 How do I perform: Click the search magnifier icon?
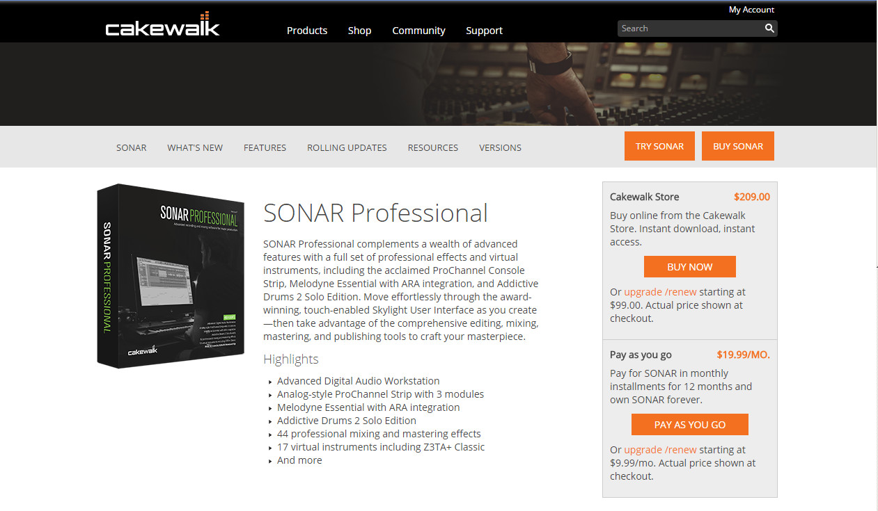[x=769, y=29]
